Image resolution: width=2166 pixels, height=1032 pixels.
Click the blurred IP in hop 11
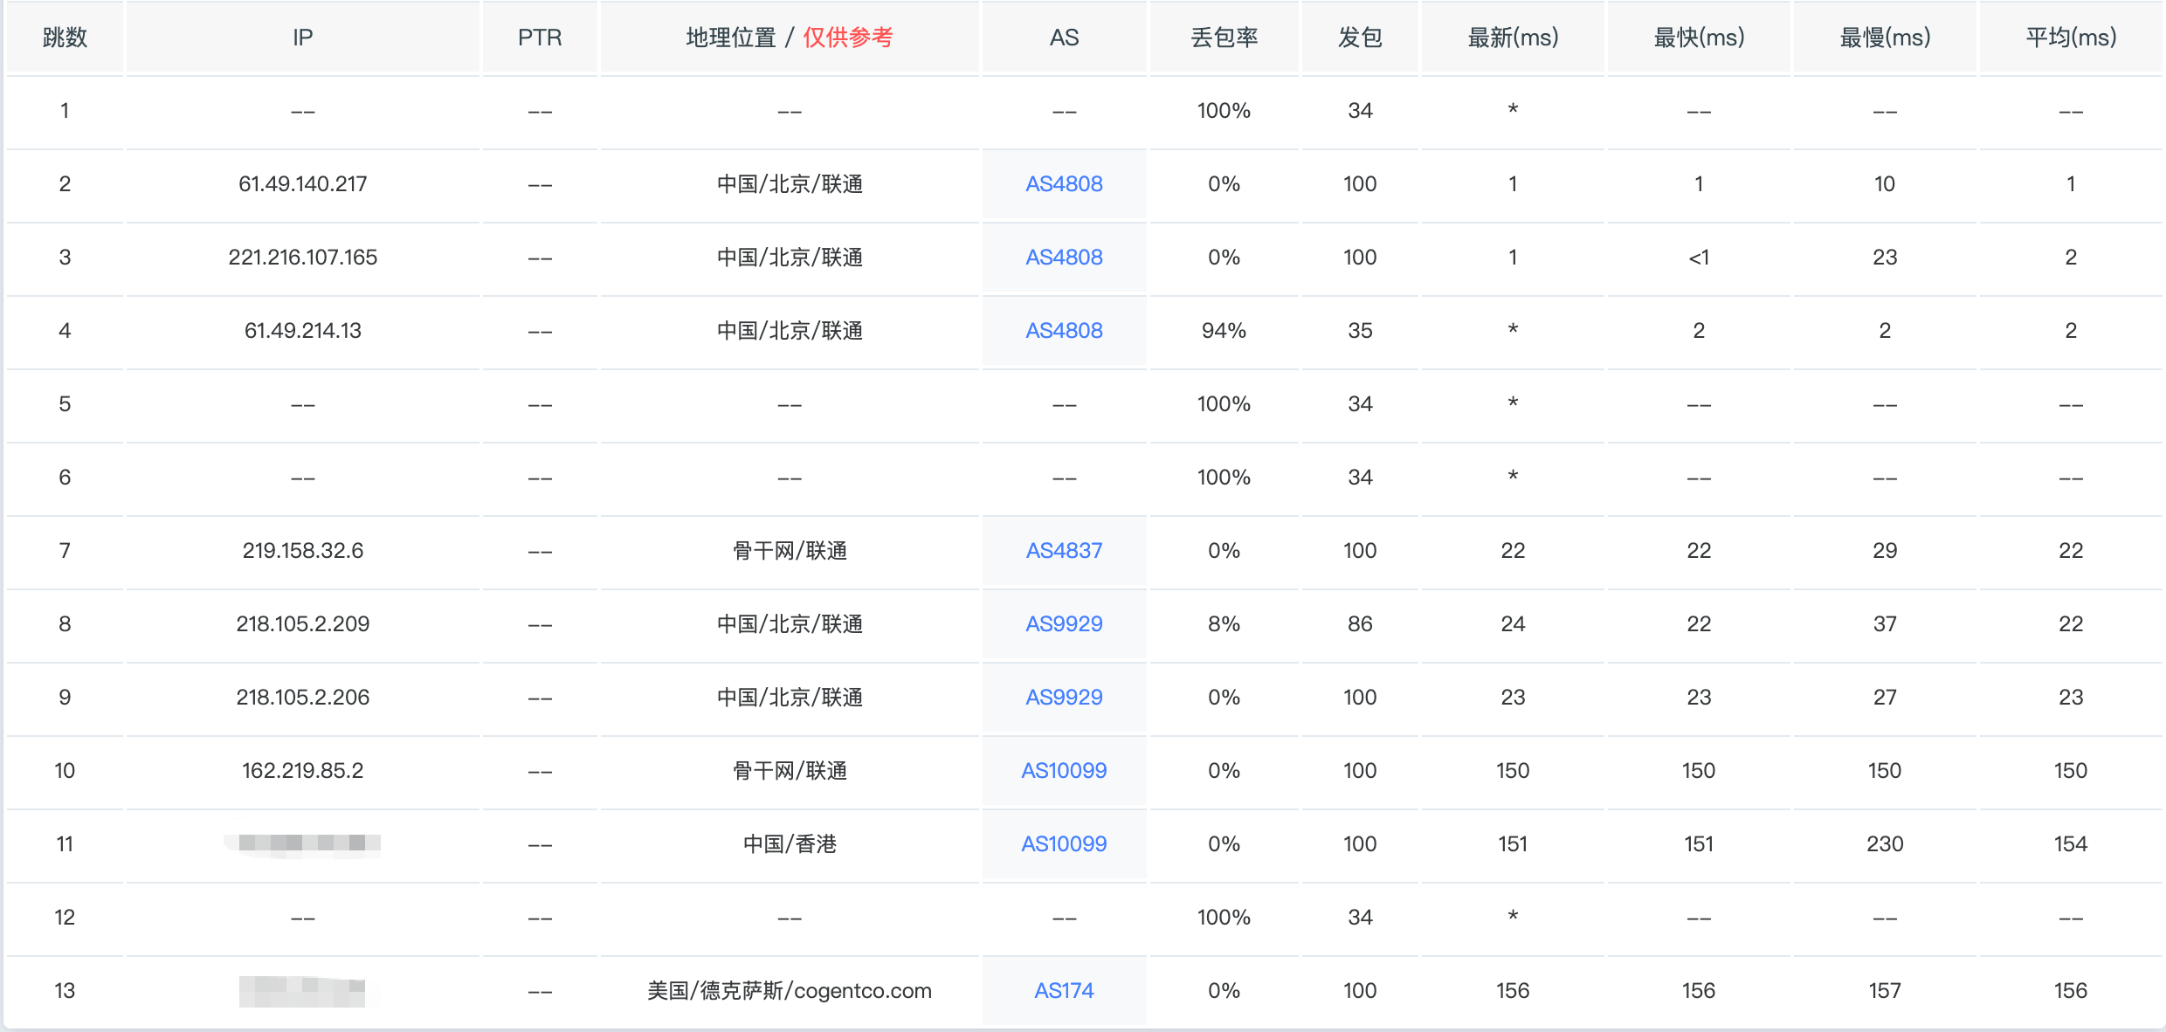[x=302, y=843]
